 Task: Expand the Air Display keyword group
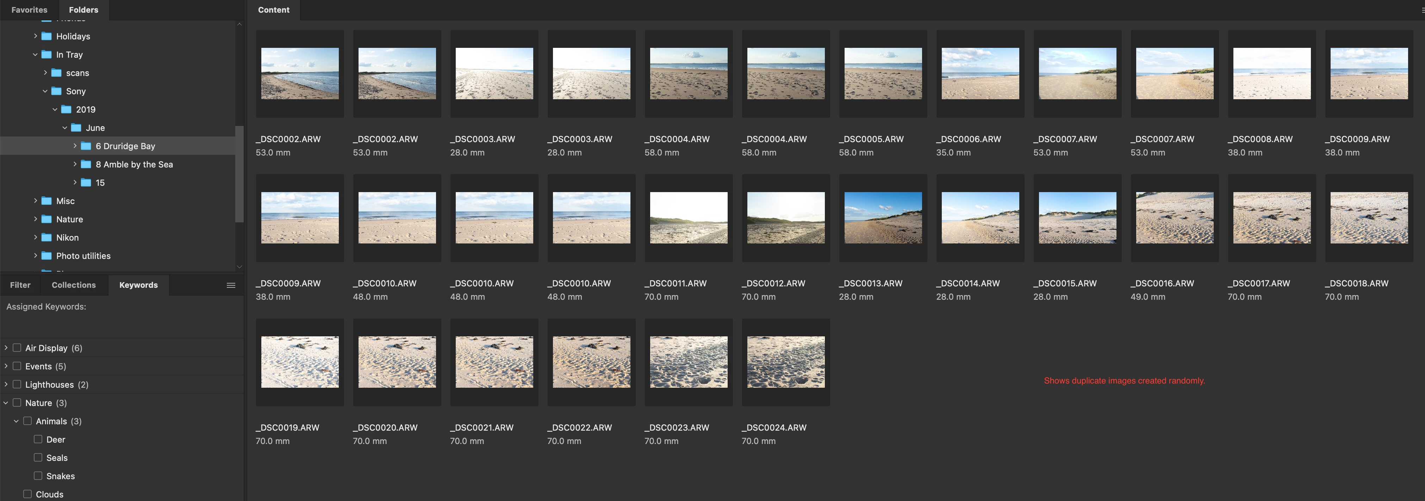click(6, 348)
